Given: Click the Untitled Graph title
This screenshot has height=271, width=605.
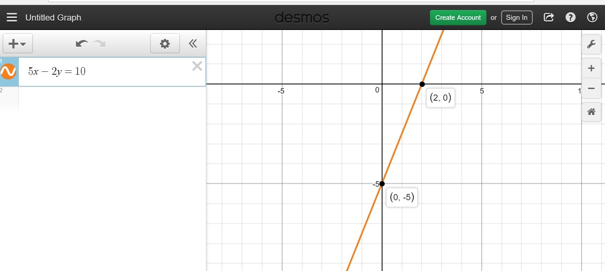Looking at the screenshot, I should 53,17.
